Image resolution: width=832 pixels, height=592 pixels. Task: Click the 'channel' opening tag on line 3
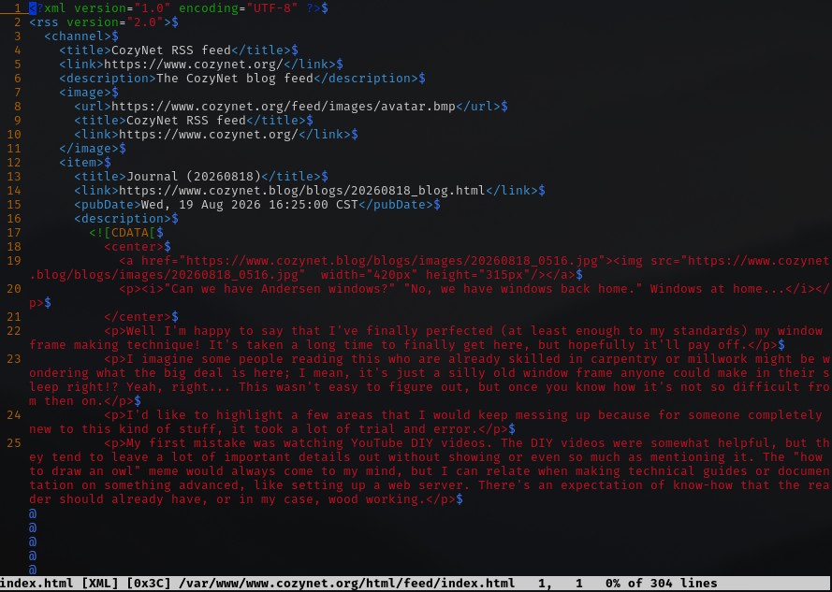[x=78, y=36]
